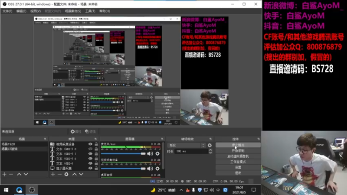Click the 停止推流 stop streaming button

point(238,145)
